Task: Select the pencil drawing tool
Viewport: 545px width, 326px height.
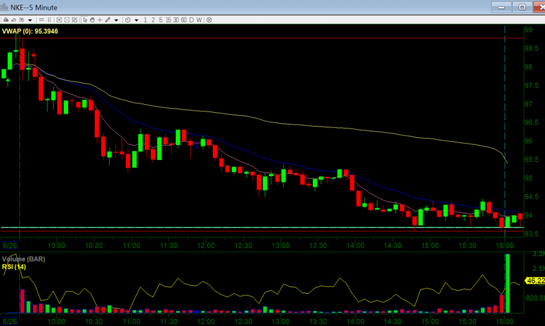Action: click(x=107, y=20)
